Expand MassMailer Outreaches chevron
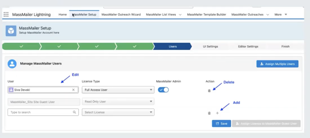 pyautogui.click(x=268, y=15)
